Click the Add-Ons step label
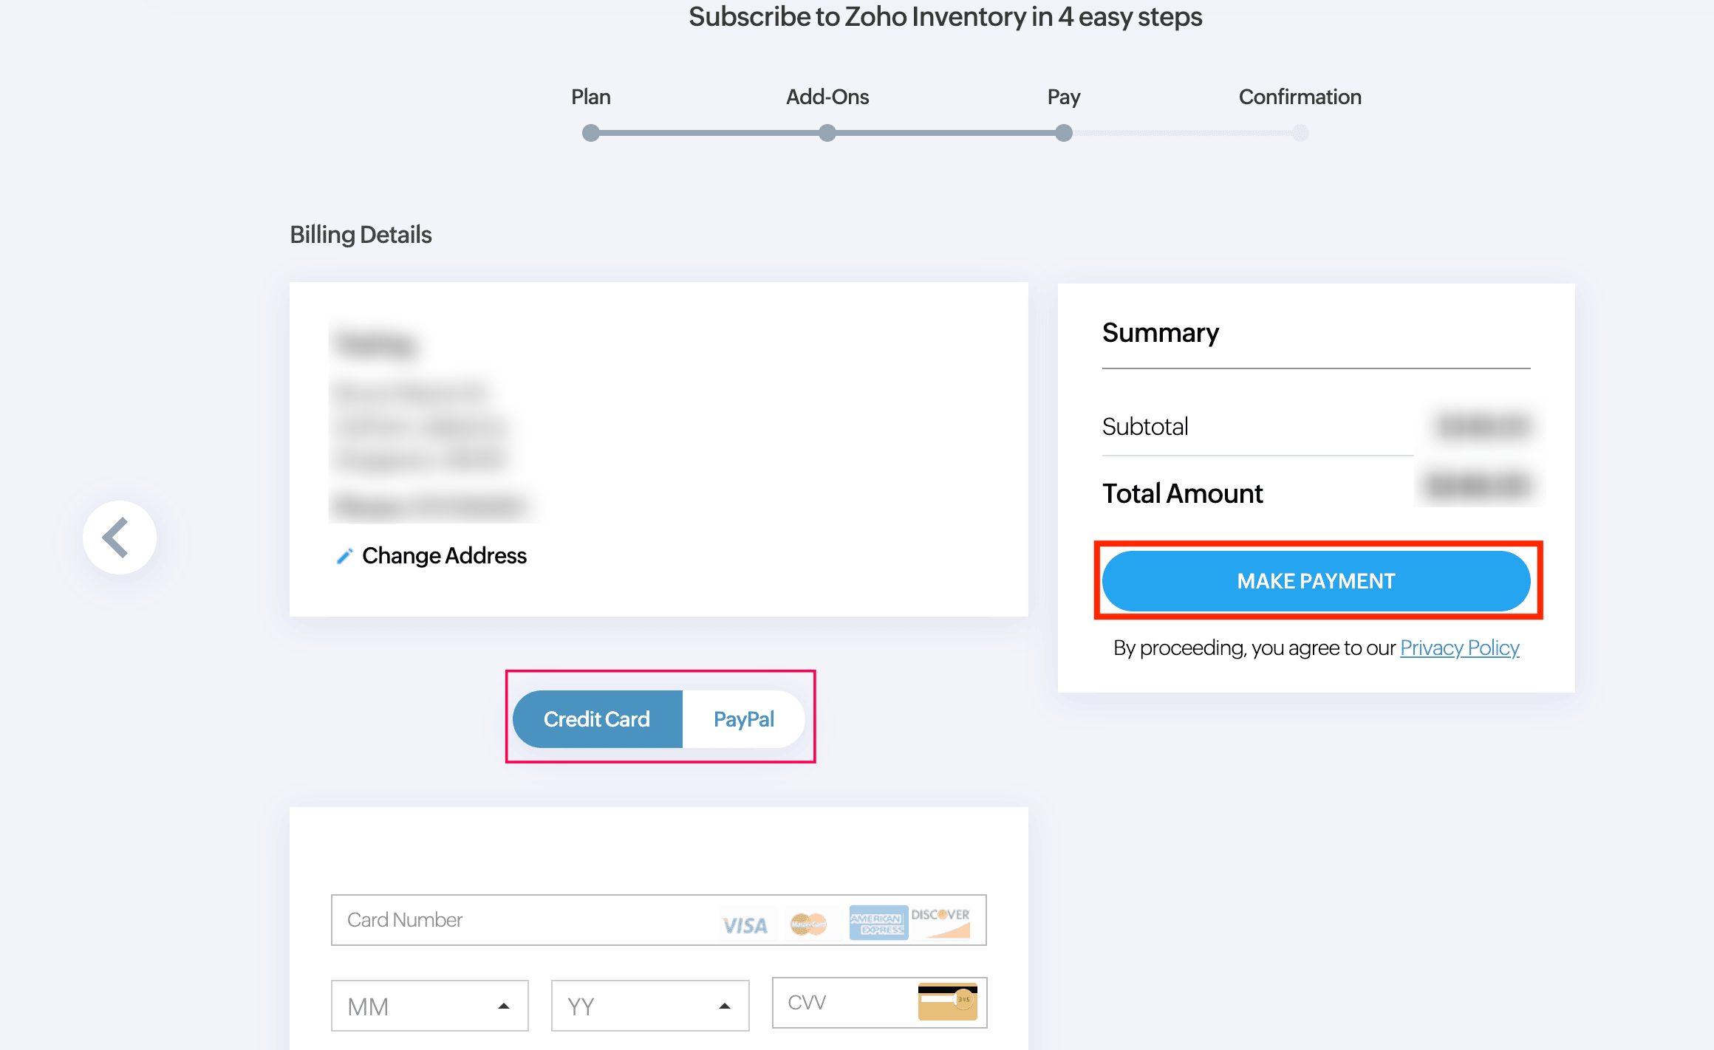The image size is (1714, 1050). (x=827, y=97)
